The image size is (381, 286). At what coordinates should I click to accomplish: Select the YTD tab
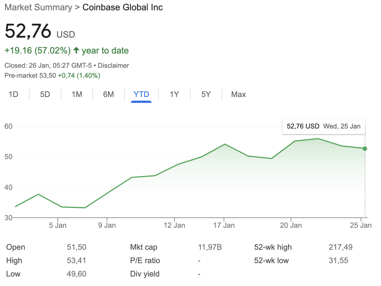(x=141, y=94)
